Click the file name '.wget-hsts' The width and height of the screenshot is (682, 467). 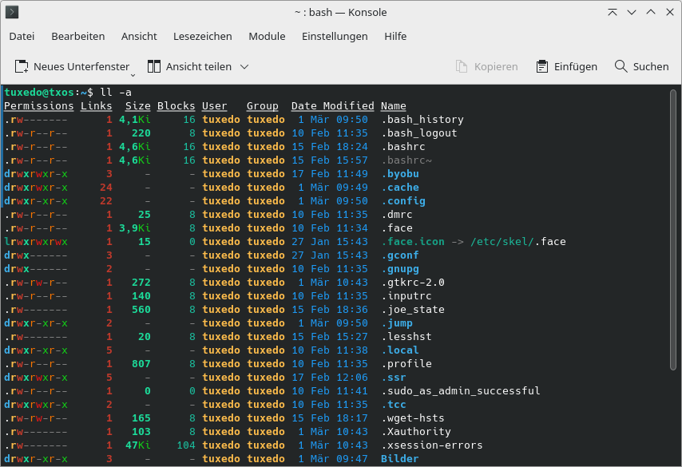pos(413,418)
